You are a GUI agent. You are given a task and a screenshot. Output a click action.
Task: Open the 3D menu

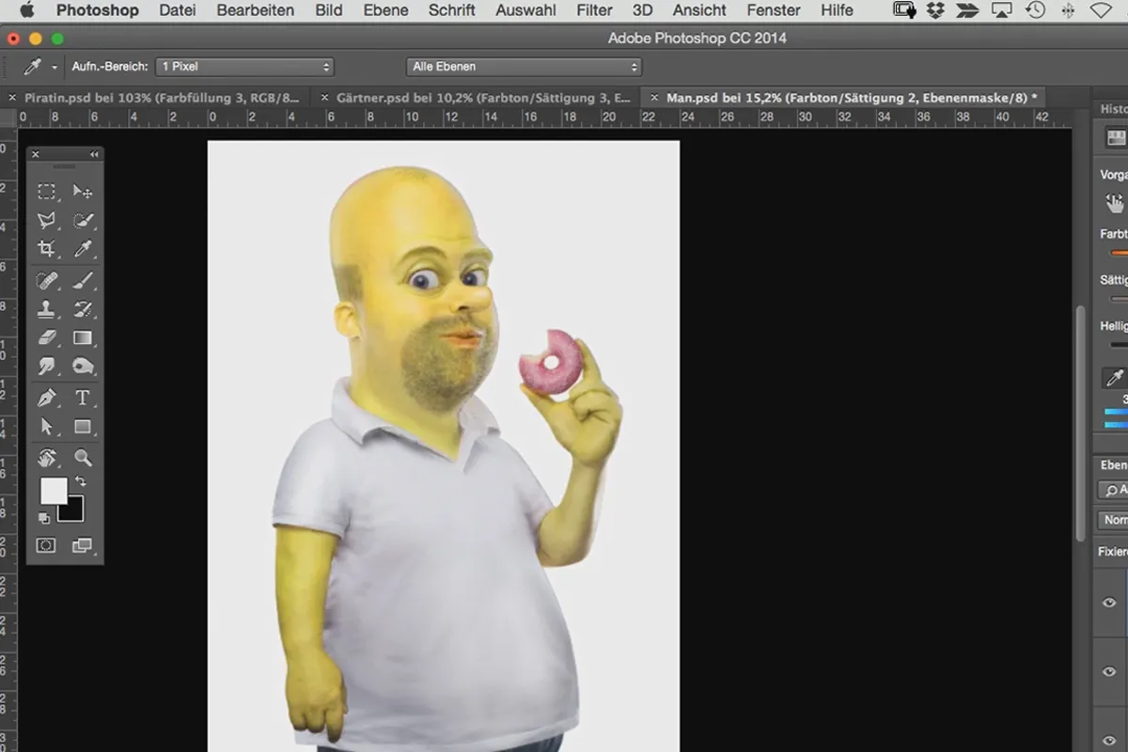(642, 10)
